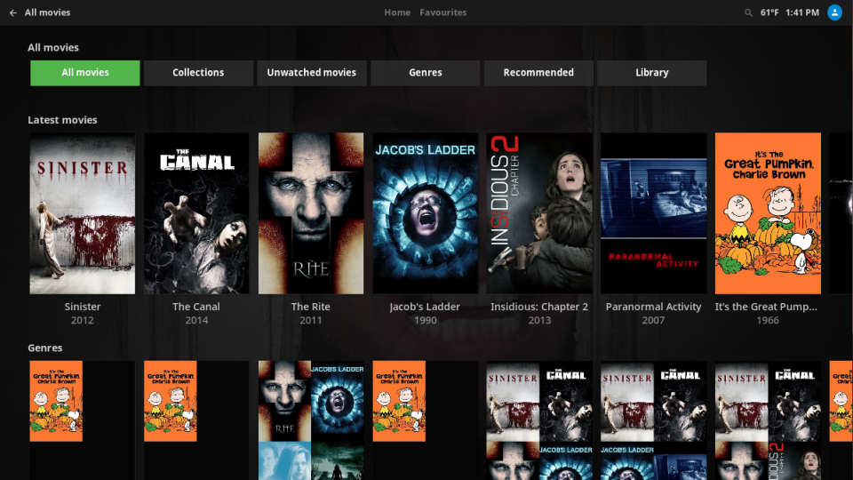Open the Library button
The image size is (853, 480).
click(652, 73)
